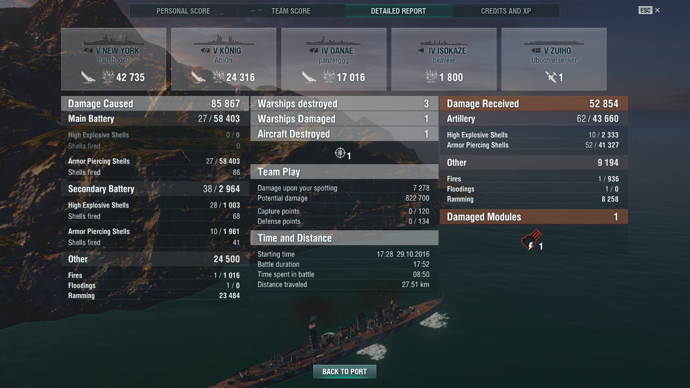
Task: Click the Danae cruiser silhouette icon
Action: pyautogui.click(x=334, y=40)
